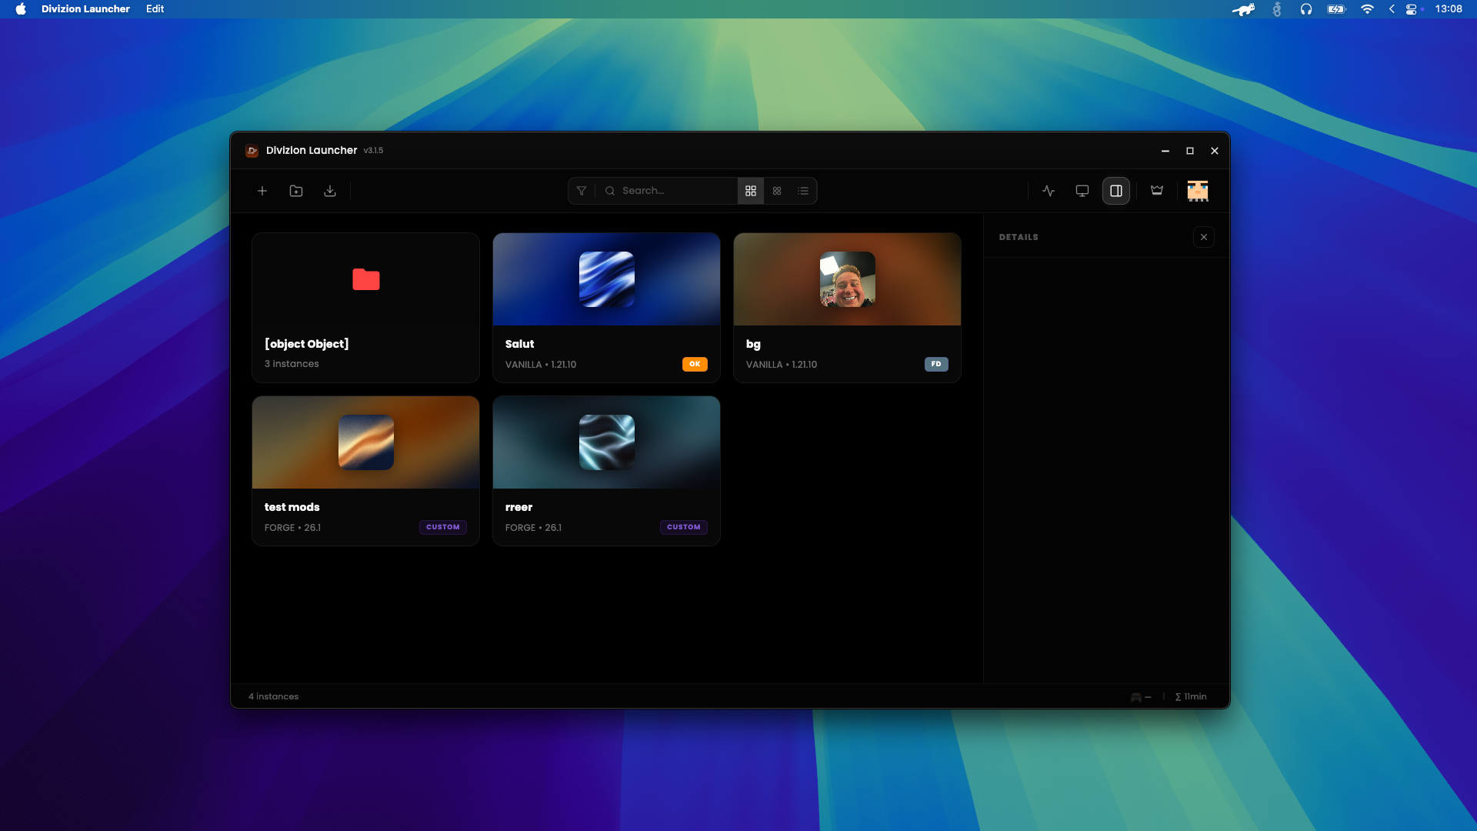
Task: Click the '11min' total playtime in status bar
Action: point(1191,696)
